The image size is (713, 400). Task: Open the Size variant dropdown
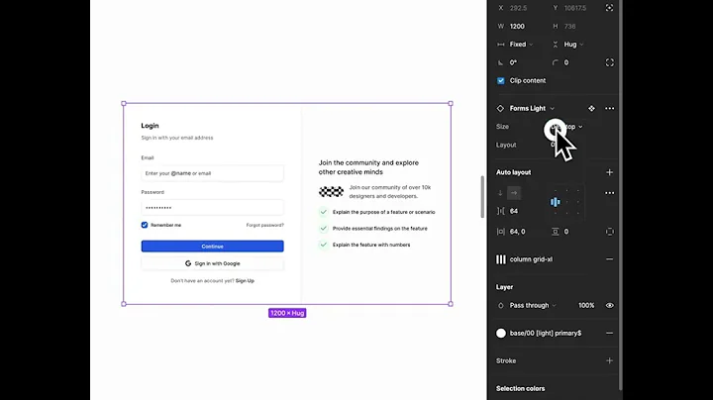coord(566,127)
